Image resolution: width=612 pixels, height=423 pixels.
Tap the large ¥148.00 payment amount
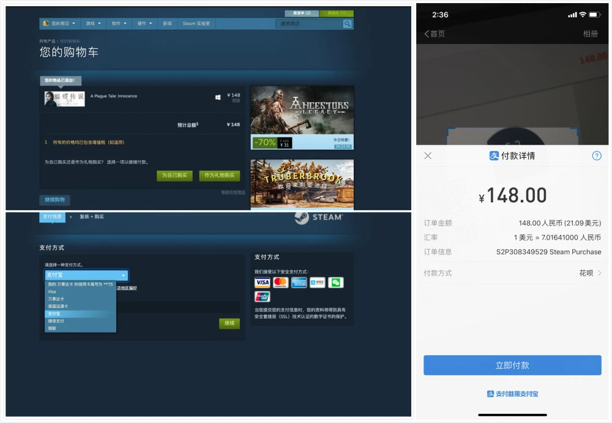tap(512, 196)
